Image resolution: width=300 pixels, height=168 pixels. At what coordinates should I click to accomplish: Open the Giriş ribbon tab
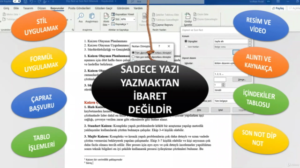tap(6, 8)
